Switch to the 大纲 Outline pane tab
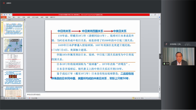 (x=9, y=20)
